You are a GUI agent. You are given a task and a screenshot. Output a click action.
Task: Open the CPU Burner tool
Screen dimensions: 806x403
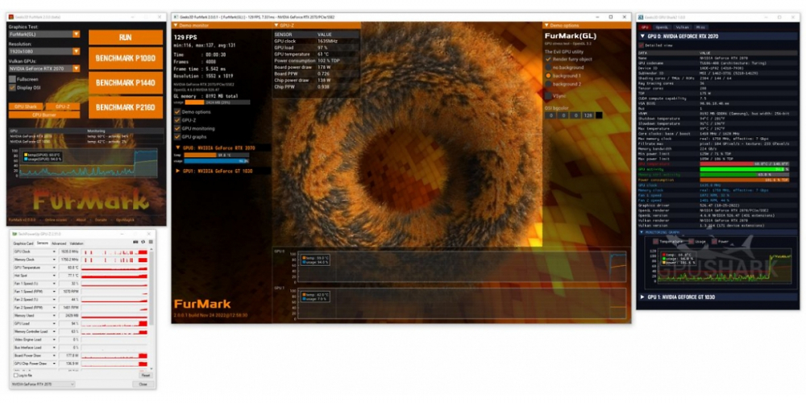(44, 115)
